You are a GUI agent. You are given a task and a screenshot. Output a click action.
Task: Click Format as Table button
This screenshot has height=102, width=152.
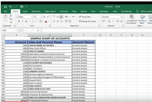click(142, 19)
